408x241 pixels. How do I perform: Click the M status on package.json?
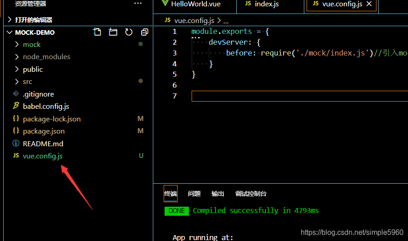tap(141, 131)
